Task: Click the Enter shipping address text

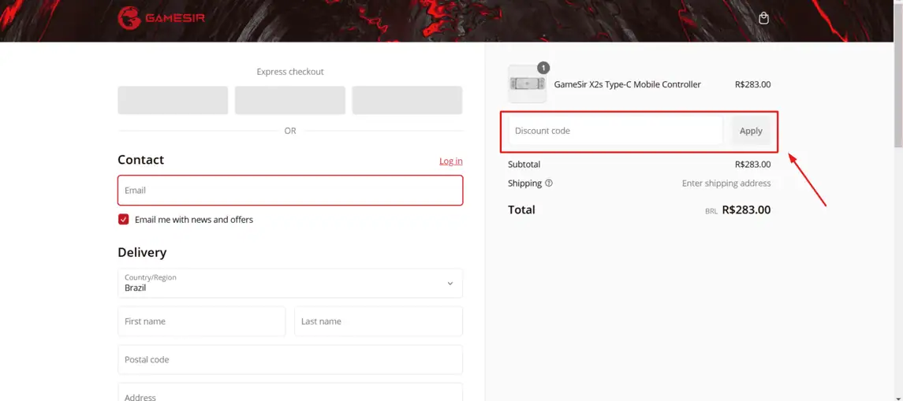Action: (x=726, y=184)
